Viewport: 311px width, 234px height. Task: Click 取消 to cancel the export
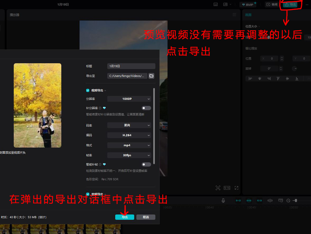tap(146, 217)
